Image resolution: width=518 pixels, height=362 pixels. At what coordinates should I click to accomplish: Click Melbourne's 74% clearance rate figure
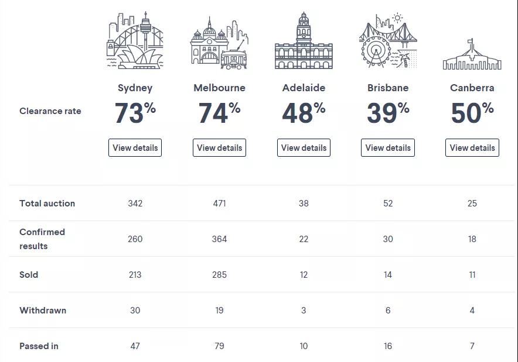219,113
